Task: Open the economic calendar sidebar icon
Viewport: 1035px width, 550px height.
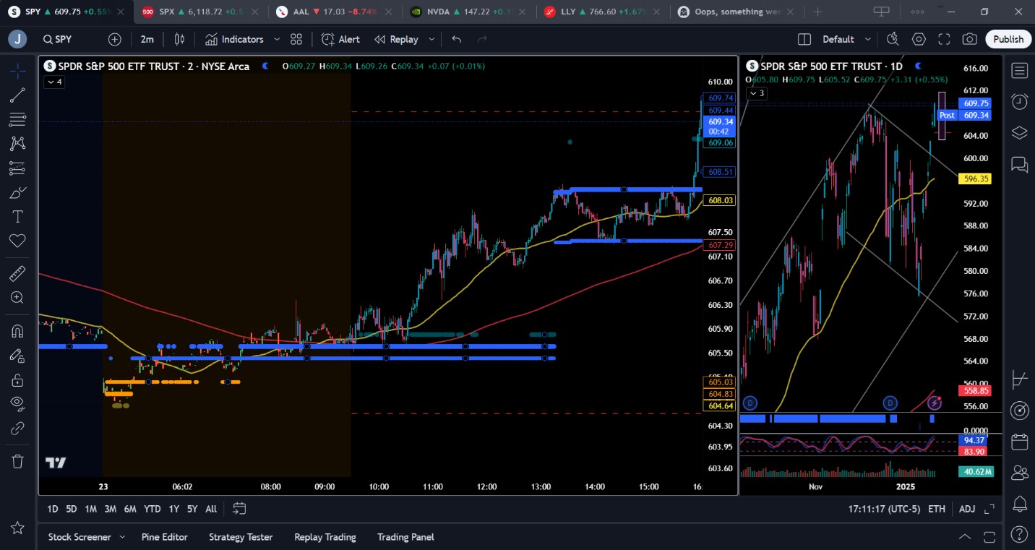Action: point(1020,442)
